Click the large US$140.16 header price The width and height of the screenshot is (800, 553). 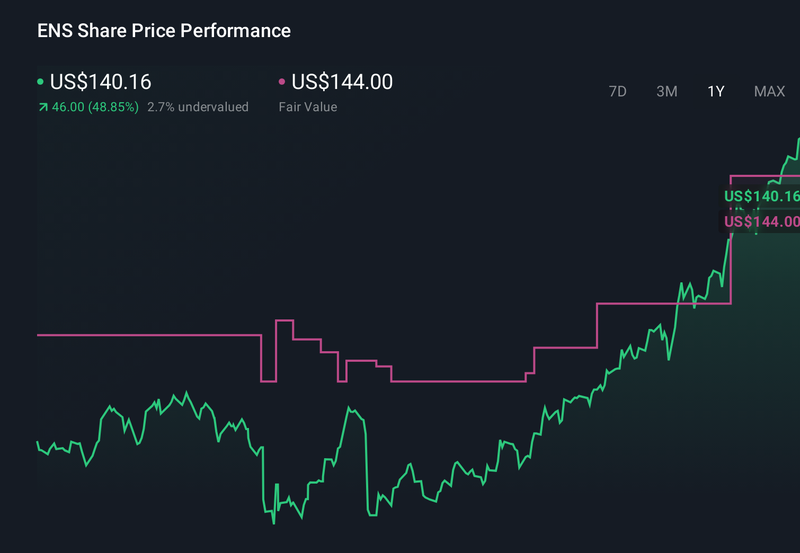click(x=101, y=82)
